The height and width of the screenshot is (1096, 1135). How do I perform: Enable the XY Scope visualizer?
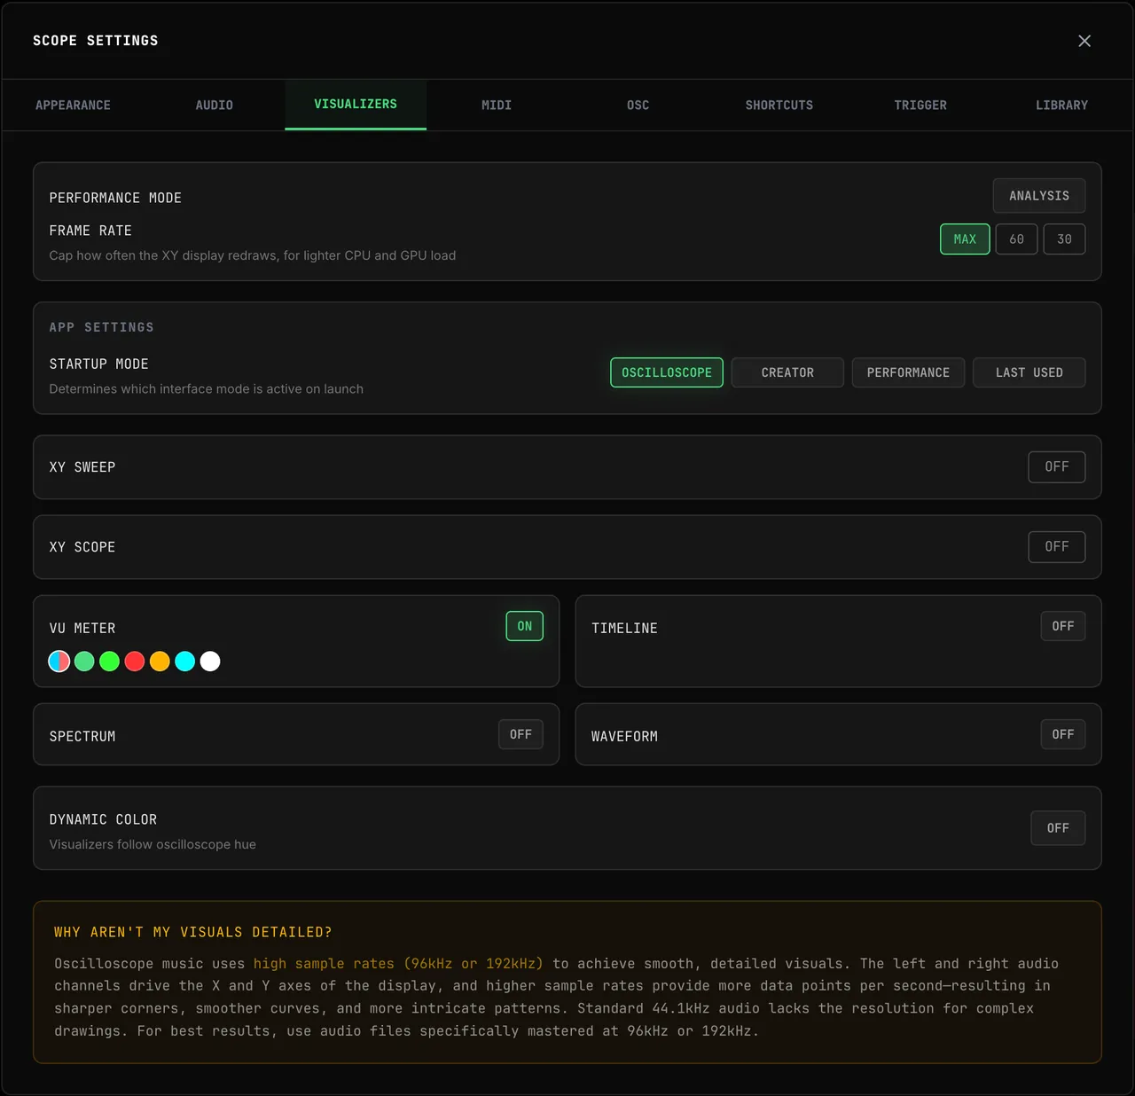1057,547
